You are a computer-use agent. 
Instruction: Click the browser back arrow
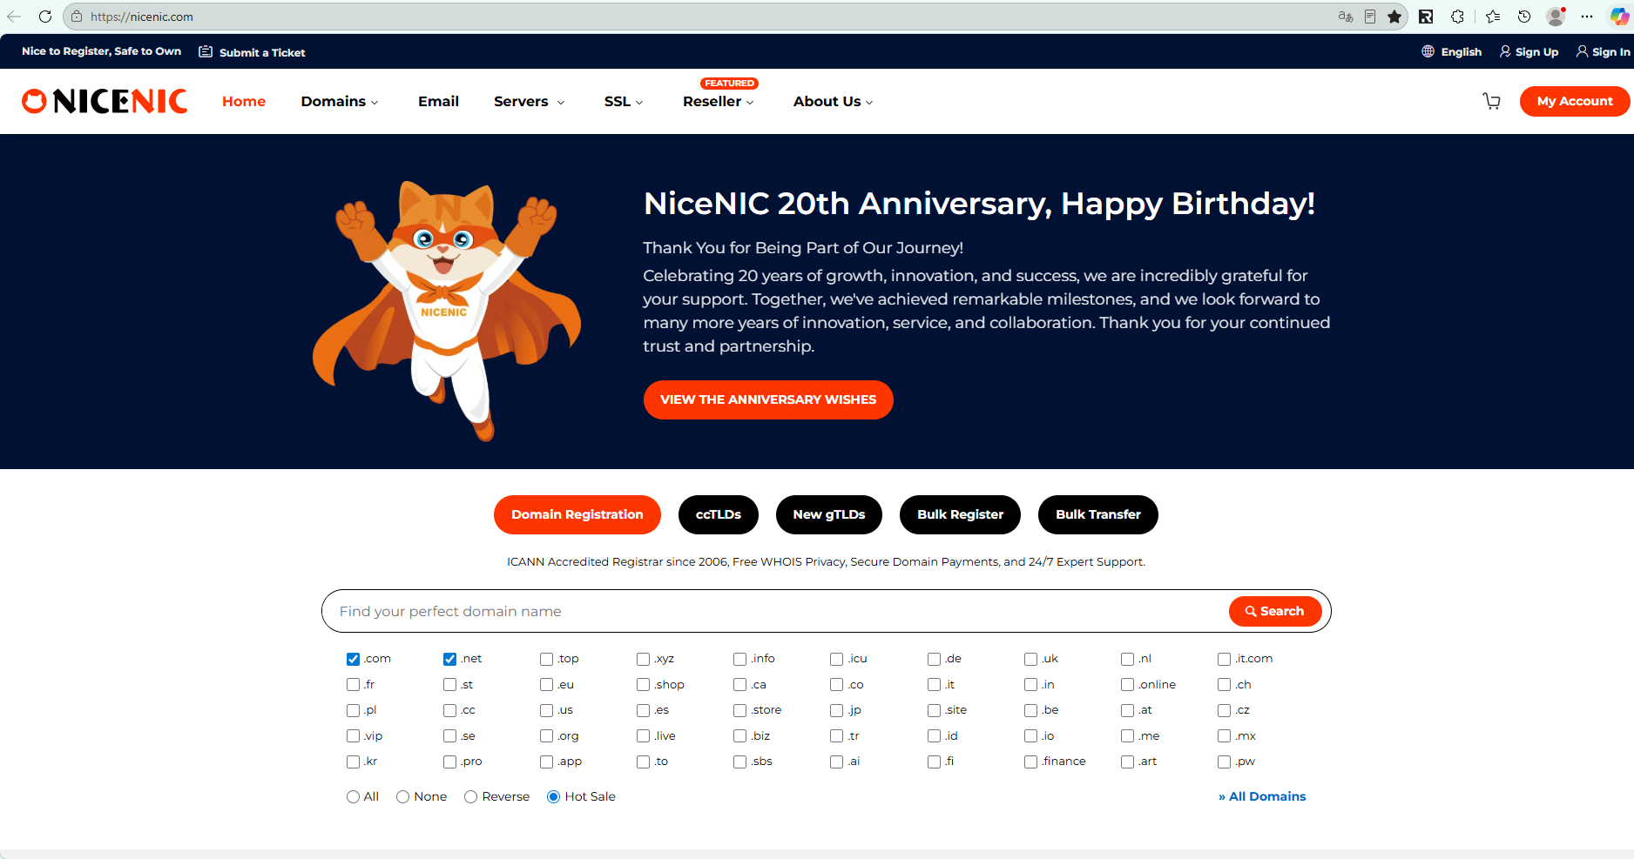coord(14,17)
